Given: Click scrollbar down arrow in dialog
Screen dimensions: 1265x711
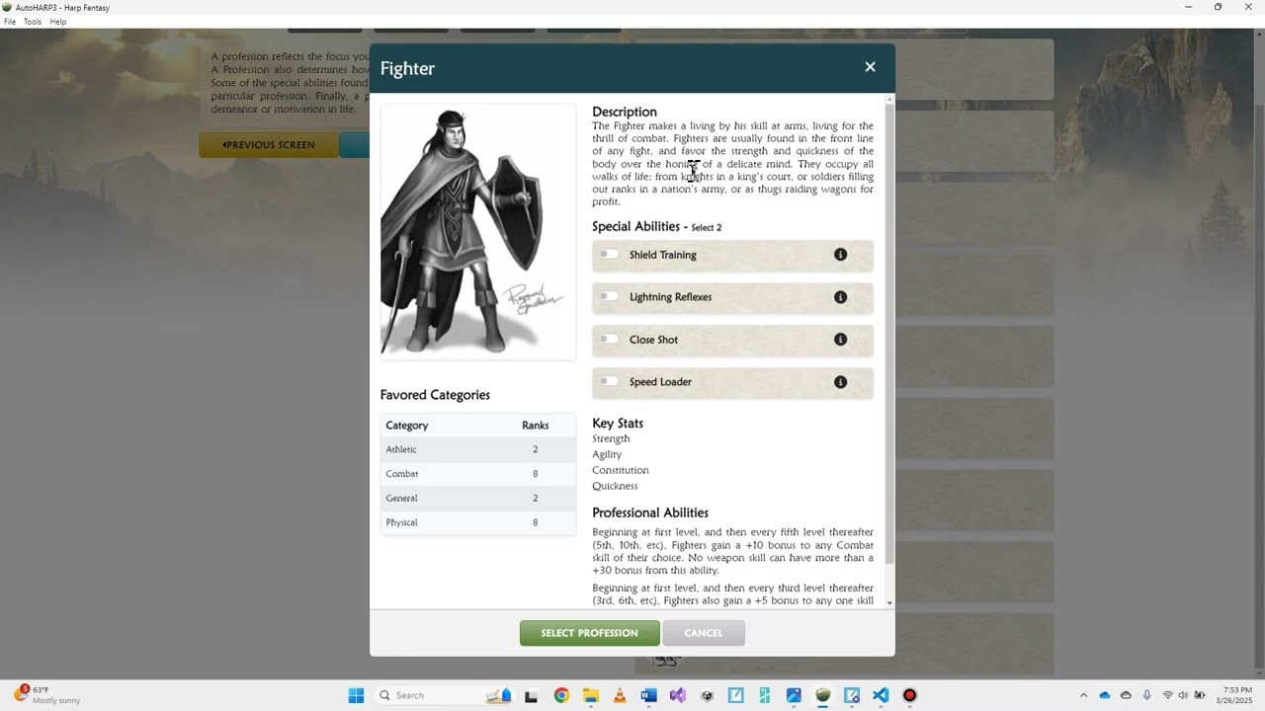Looking at the screenshot, I should click(x=890, y=602).
